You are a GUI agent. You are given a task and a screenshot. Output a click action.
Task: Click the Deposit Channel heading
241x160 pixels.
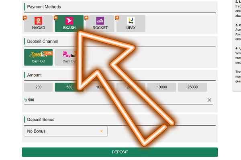coord(43,41)
